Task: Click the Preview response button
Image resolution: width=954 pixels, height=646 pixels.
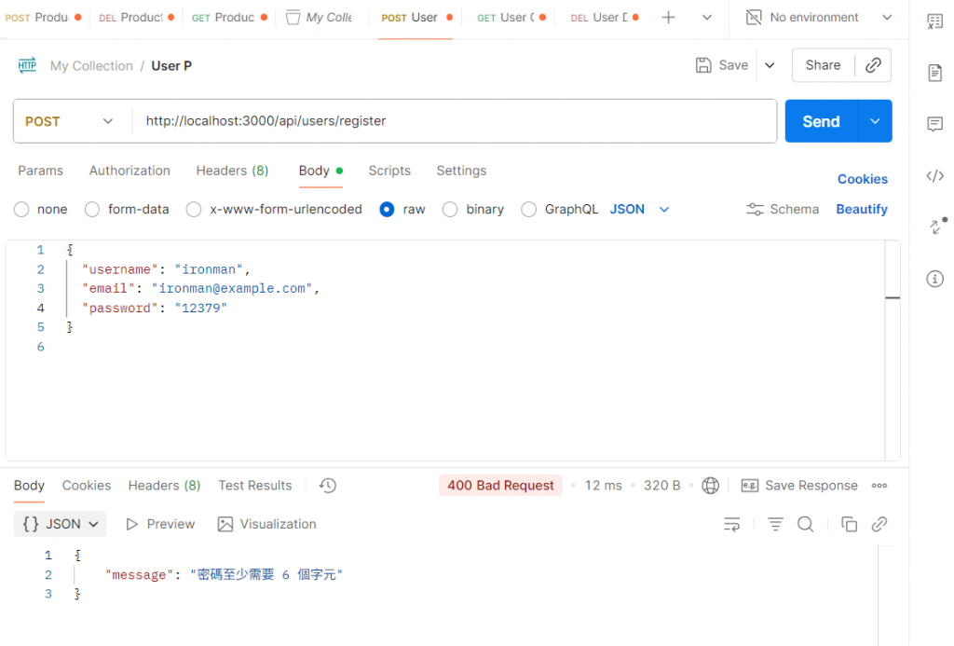Action: [160, 524]
